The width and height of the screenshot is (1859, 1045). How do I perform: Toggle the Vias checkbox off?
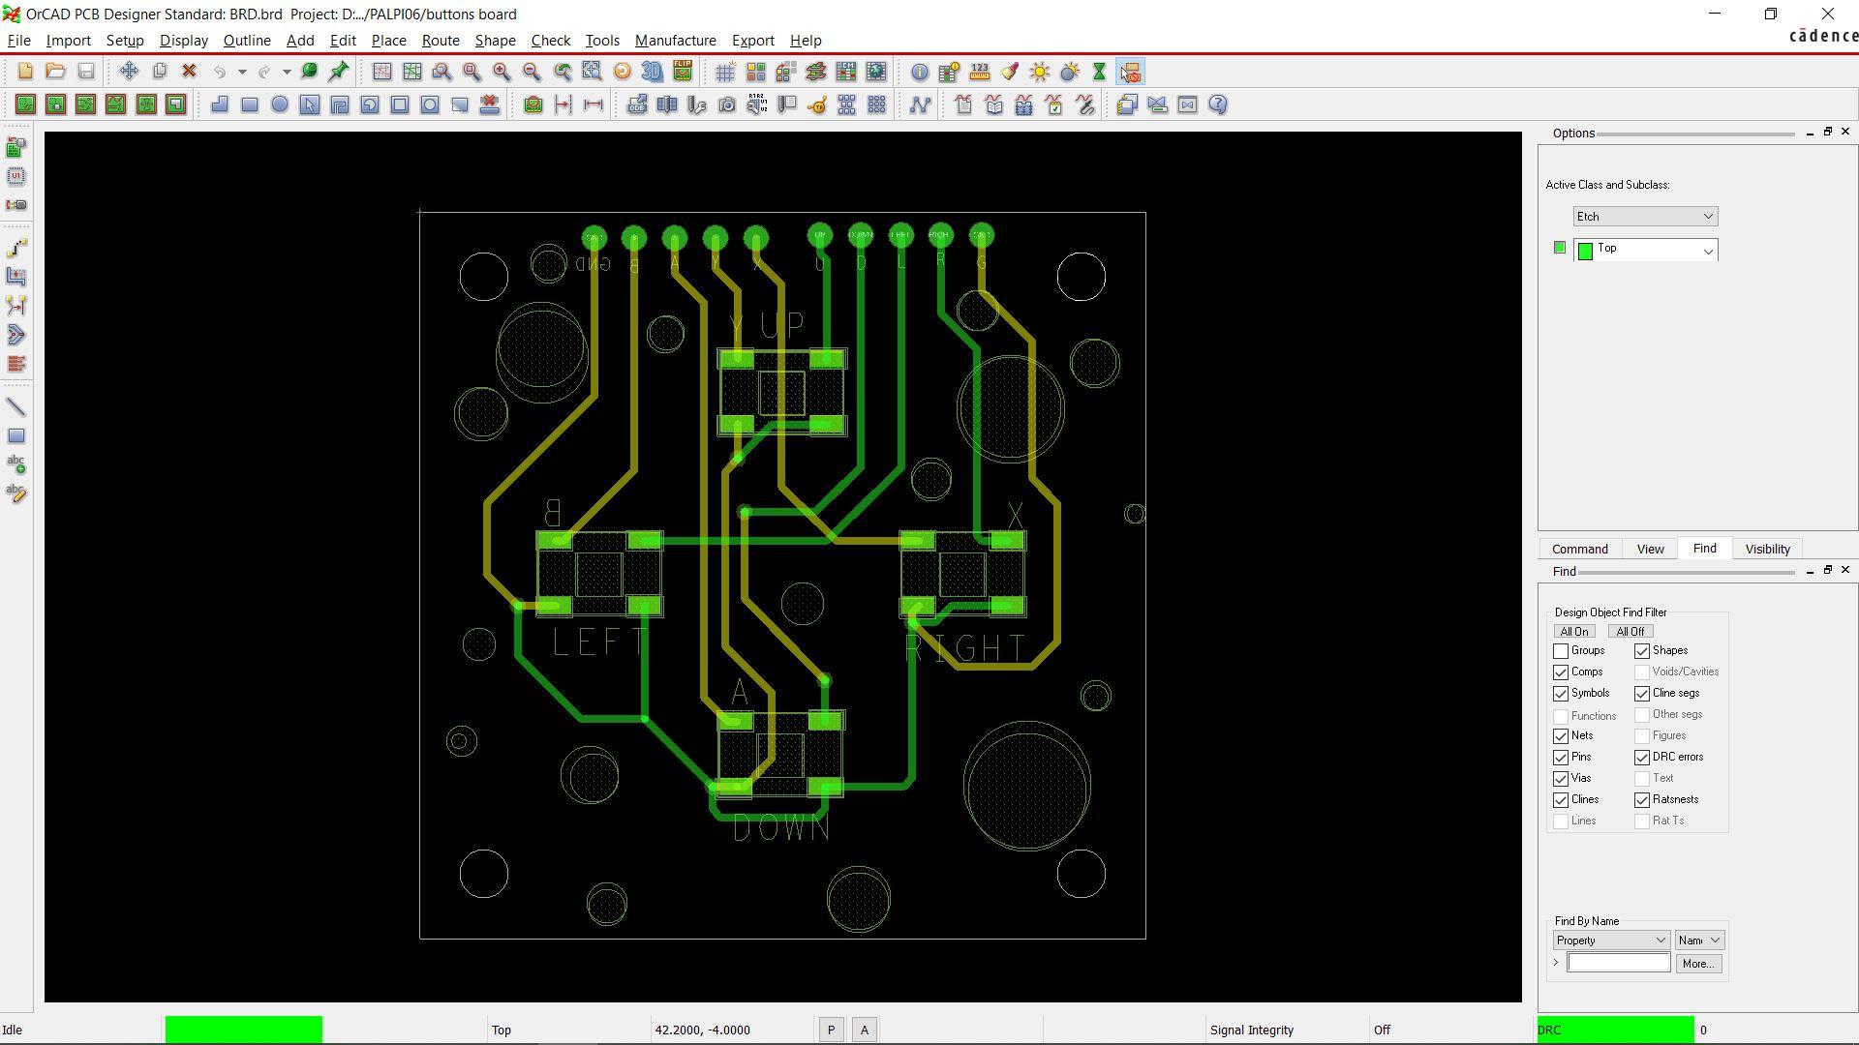click(x=1561, y=779)
